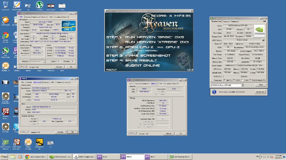This screenshot has width=286, height=160.
Task: Open the Recycle Bin desktop icon
Action: pos(5,5)
